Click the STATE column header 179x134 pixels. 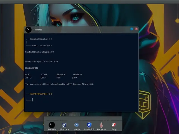point(44,75)
